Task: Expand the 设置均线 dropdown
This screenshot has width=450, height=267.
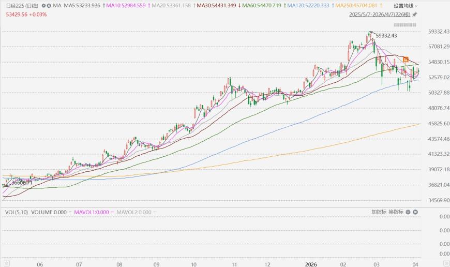Action: 406,6
